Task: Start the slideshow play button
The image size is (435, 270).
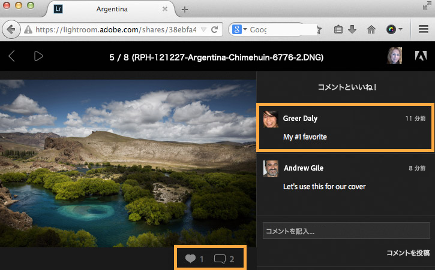Action: pos(38,56)
